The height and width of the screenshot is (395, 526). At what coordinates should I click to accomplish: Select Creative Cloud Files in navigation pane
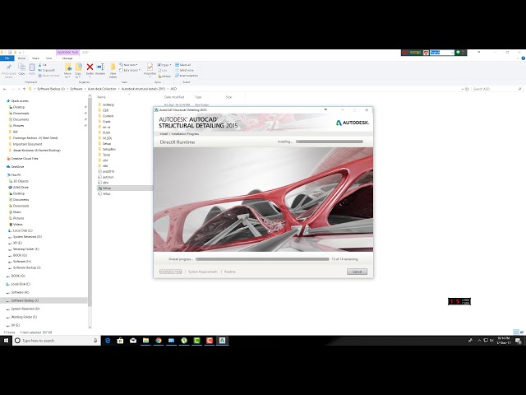25,159
